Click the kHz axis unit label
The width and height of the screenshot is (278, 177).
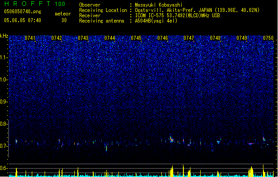point(4,36)
